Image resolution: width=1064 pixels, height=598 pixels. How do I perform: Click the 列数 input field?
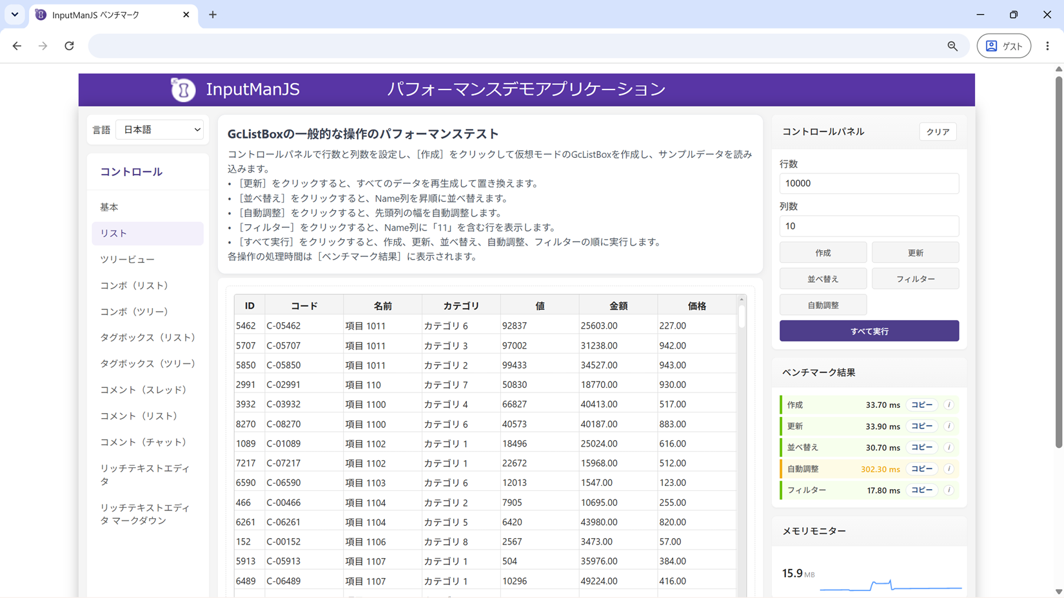[869, 226]
